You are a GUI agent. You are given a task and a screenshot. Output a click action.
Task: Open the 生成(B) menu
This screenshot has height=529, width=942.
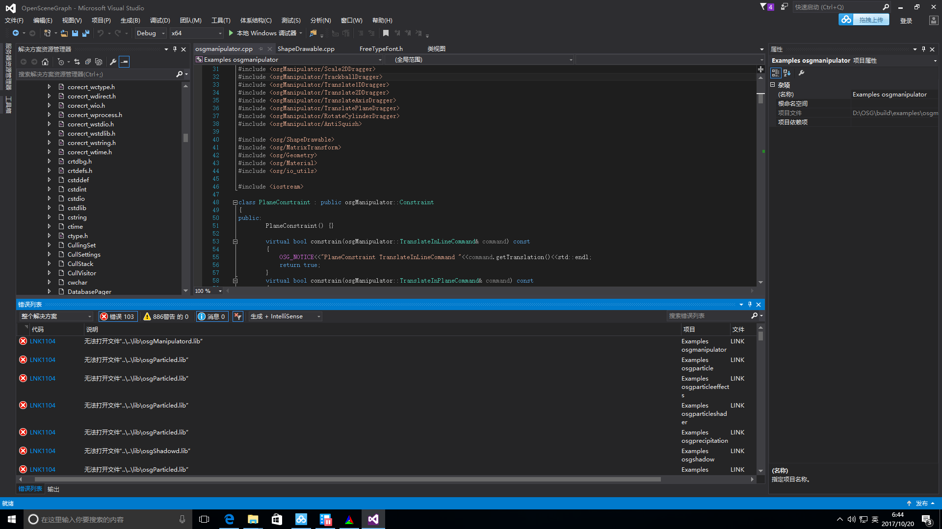131,20
